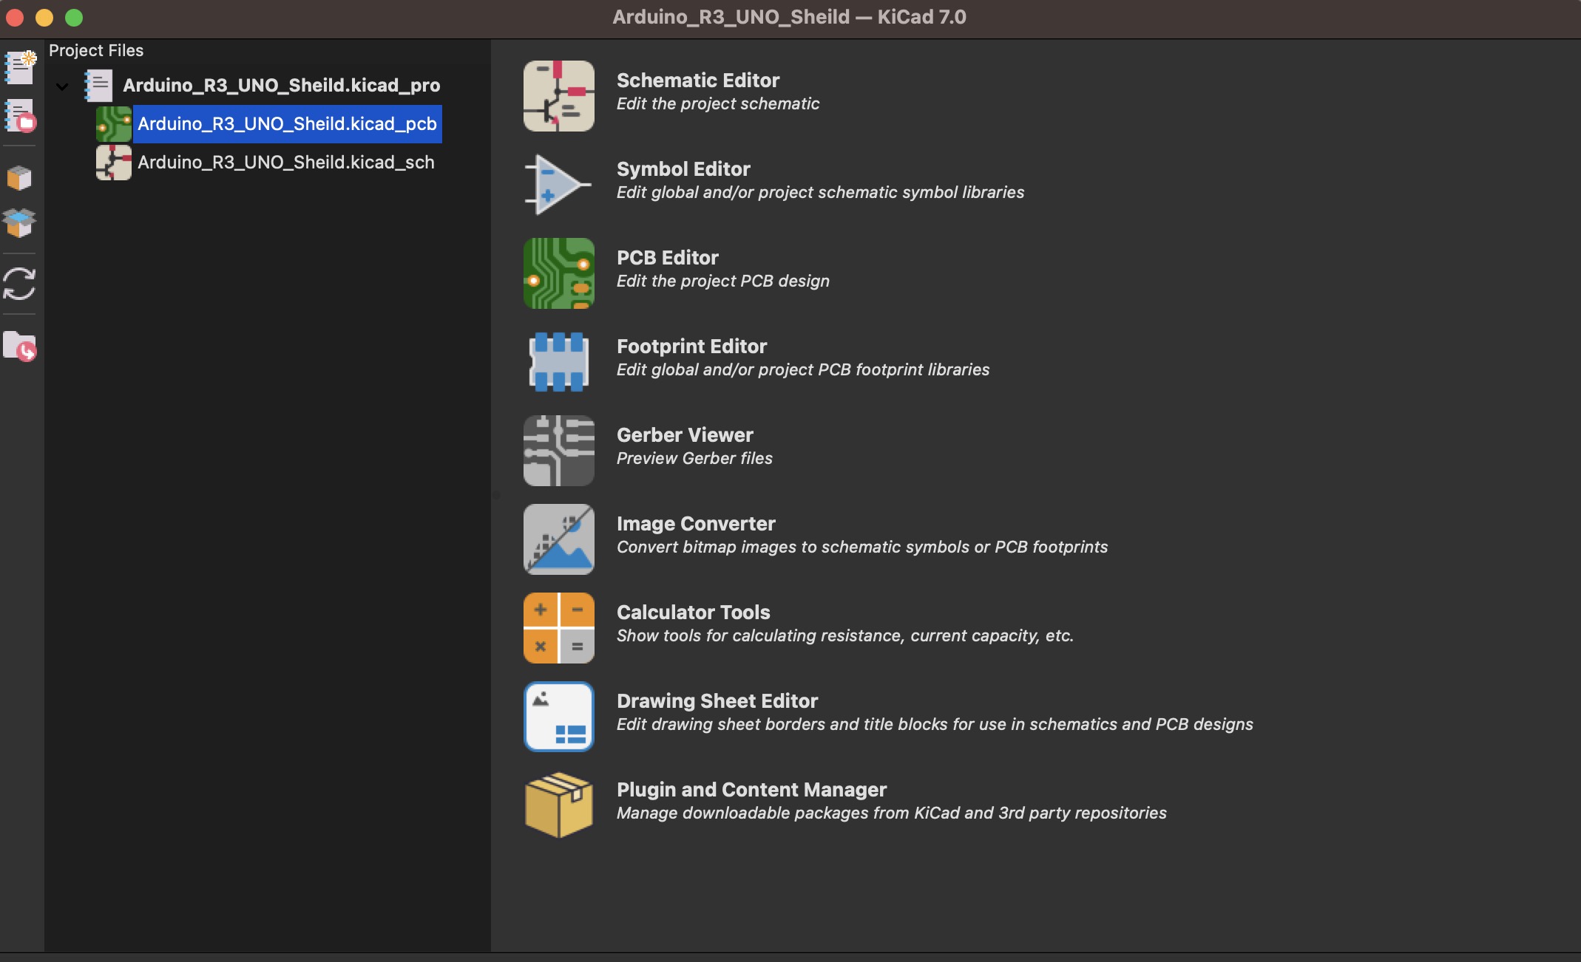Click 'Preview Gerber files' description

click(x=694, y=458)
